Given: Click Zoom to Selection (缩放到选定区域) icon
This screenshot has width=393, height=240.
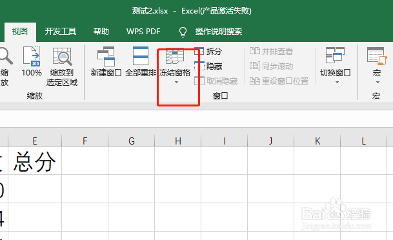Looking at the screenshot, I should (x=62, y=56).
